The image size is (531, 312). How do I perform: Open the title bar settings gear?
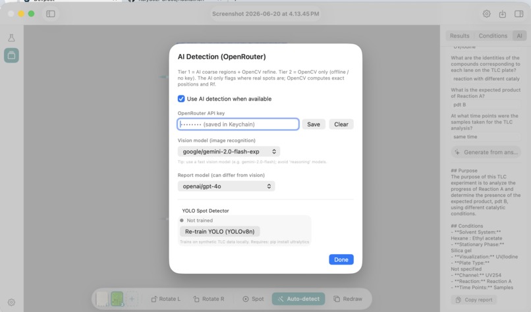click(487, 14)
